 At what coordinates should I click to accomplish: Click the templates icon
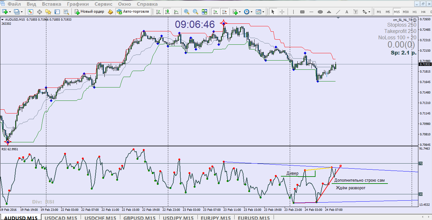(258, 12)
